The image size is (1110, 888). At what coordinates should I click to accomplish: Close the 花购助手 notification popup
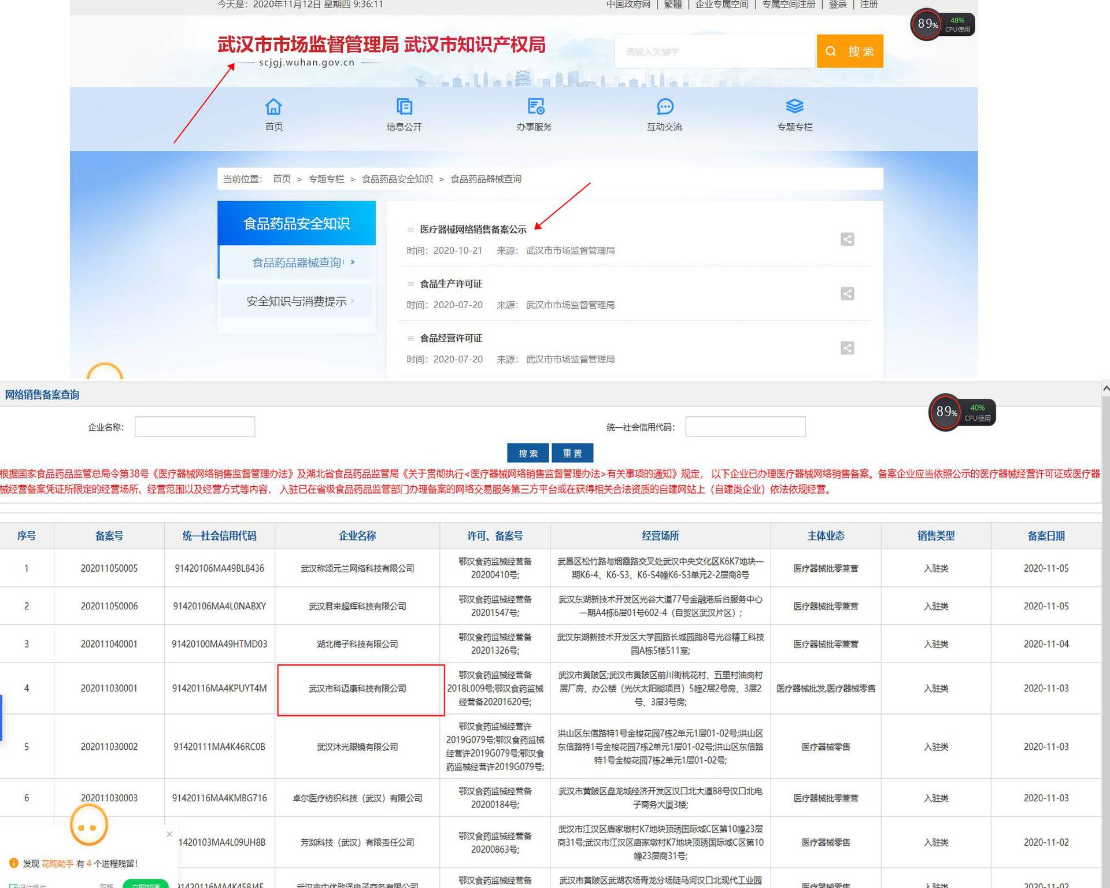[169, 834]
